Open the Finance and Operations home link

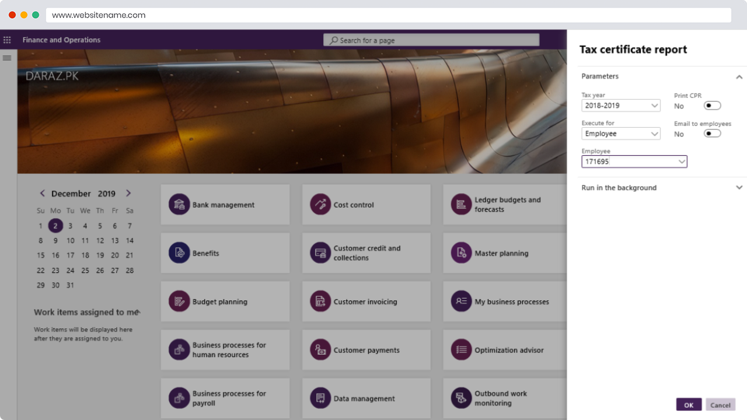click(x=61, y=40)
